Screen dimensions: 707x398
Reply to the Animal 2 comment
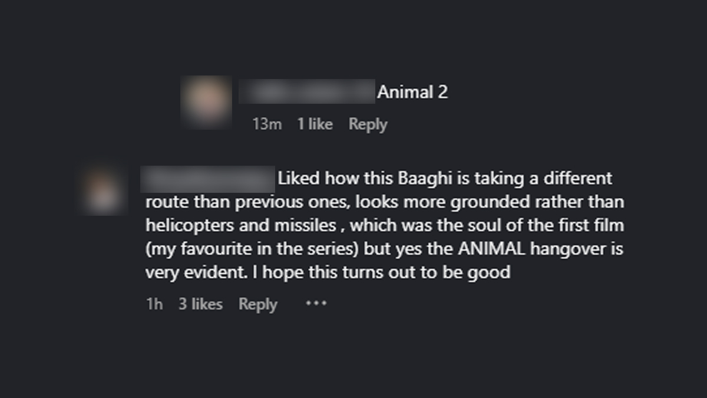coord(368,124)
